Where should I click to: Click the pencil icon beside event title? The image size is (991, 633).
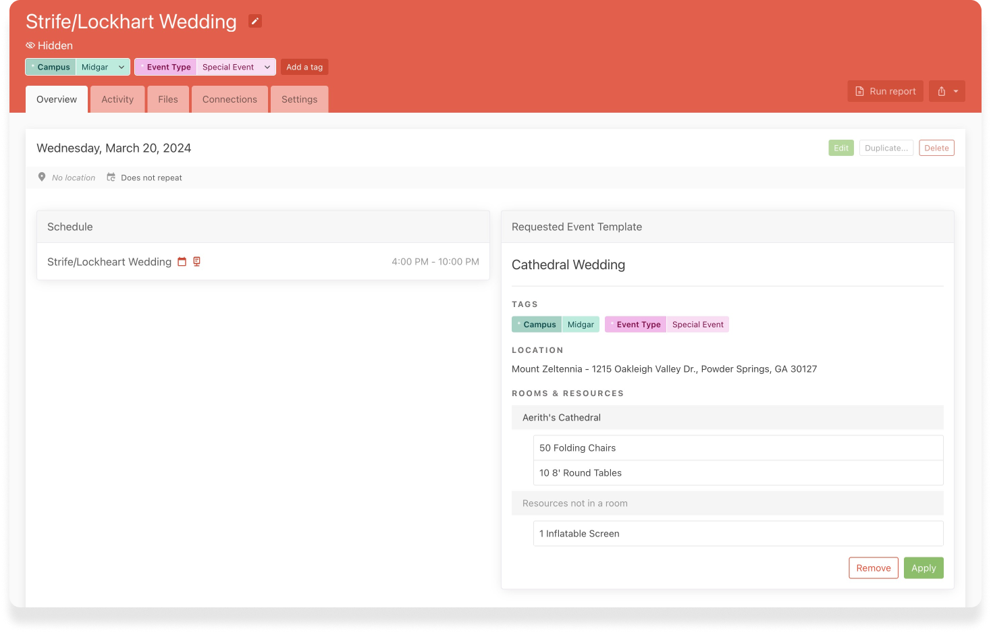tap(255, 21)
